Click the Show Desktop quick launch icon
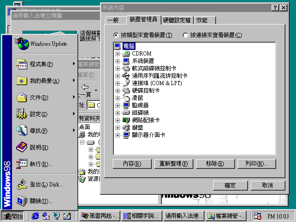296x222 pixels. (67, 216)
